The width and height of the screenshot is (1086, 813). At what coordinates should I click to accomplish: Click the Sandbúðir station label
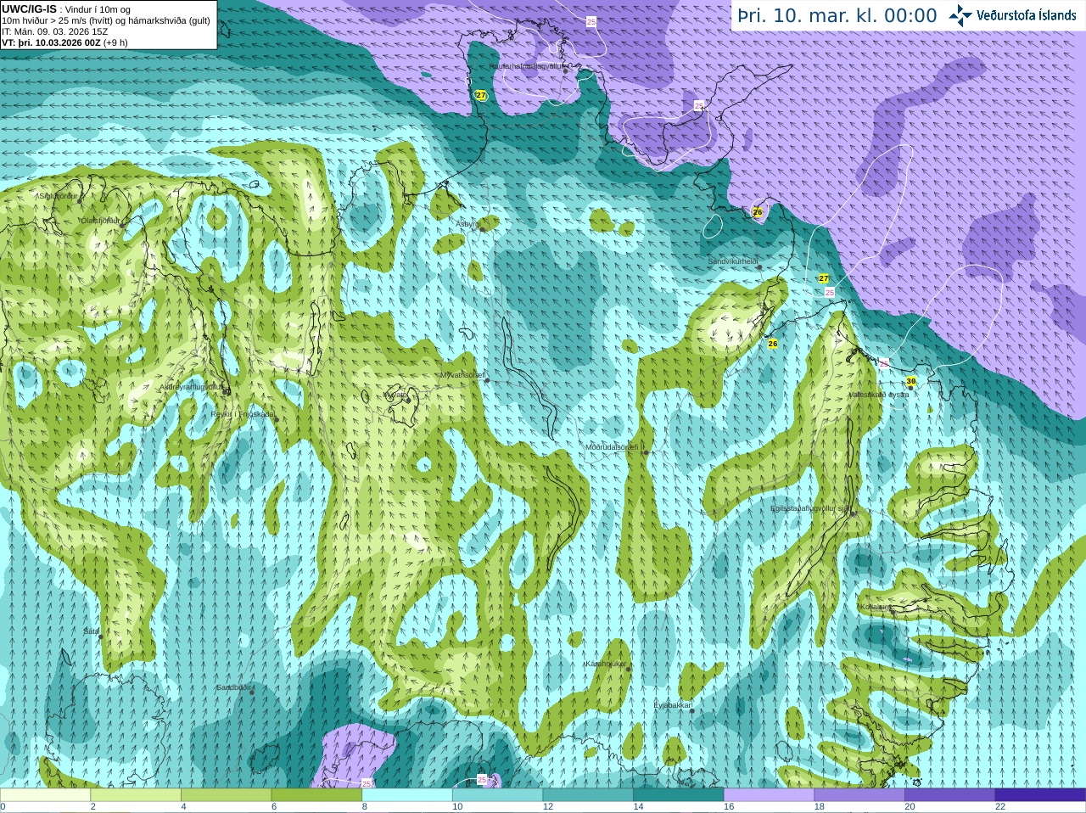[x=233, y=687]
